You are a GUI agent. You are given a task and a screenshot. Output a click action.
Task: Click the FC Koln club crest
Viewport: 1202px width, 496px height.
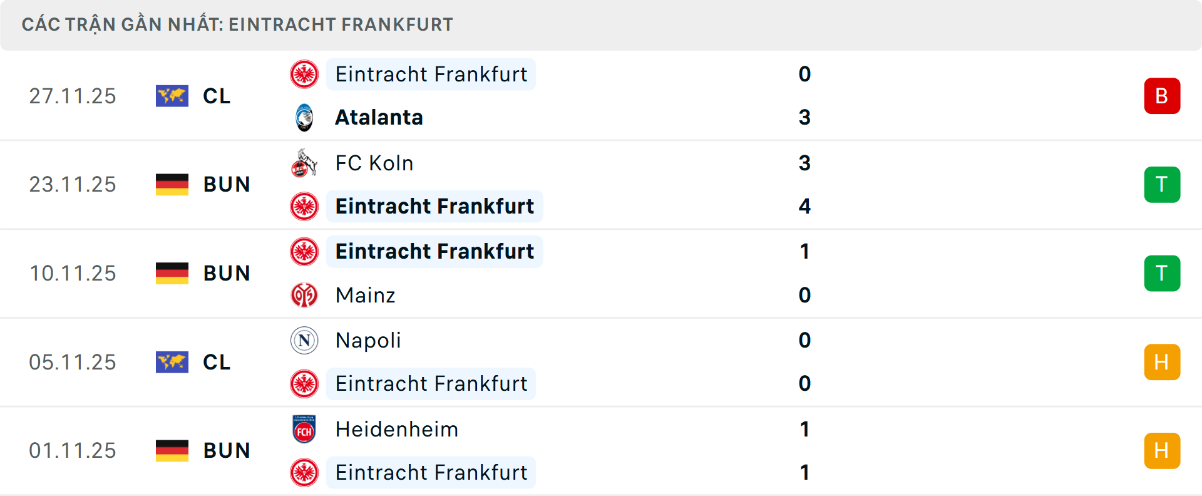[x=304, y=163]
